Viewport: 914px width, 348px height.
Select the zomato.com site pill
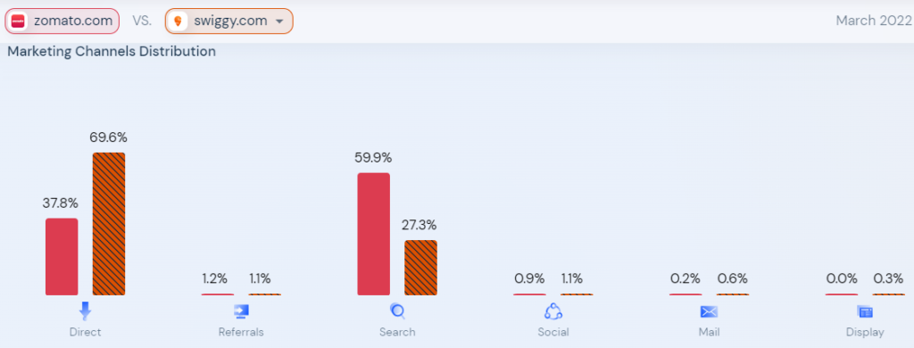[x=62, y=21]
